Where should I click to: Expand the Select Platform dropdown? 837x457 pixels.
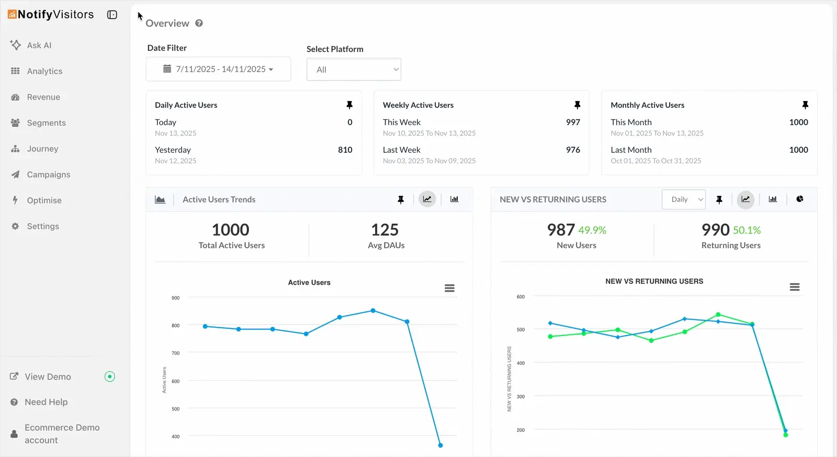coord(354,70)
